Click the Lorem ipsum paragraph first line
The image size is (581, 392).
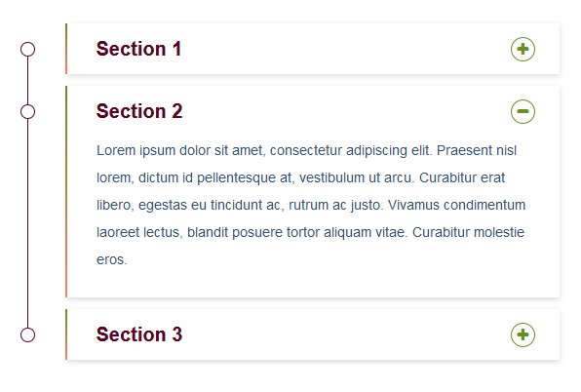click(x=306, y=150)
